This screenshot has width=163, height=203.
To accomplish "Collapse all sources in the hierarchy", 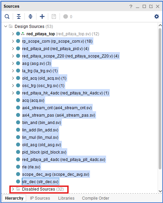I will point(19,16).
